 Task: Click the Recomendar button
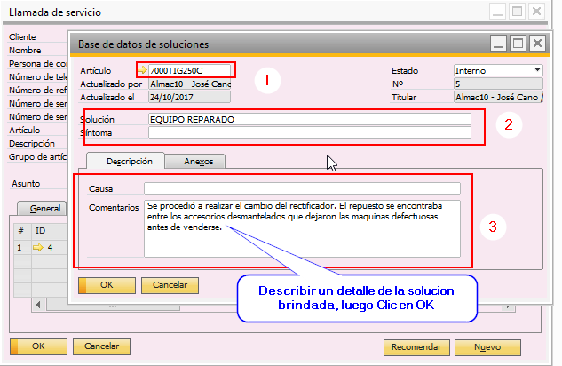tap(418, 346)
